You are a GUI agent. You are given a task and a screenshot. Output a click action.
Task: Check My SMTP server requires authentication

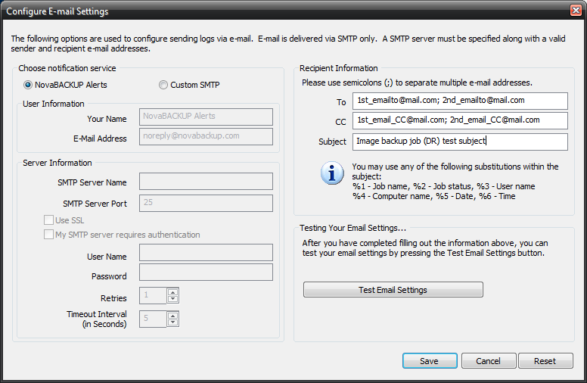[x=48, y=235]
